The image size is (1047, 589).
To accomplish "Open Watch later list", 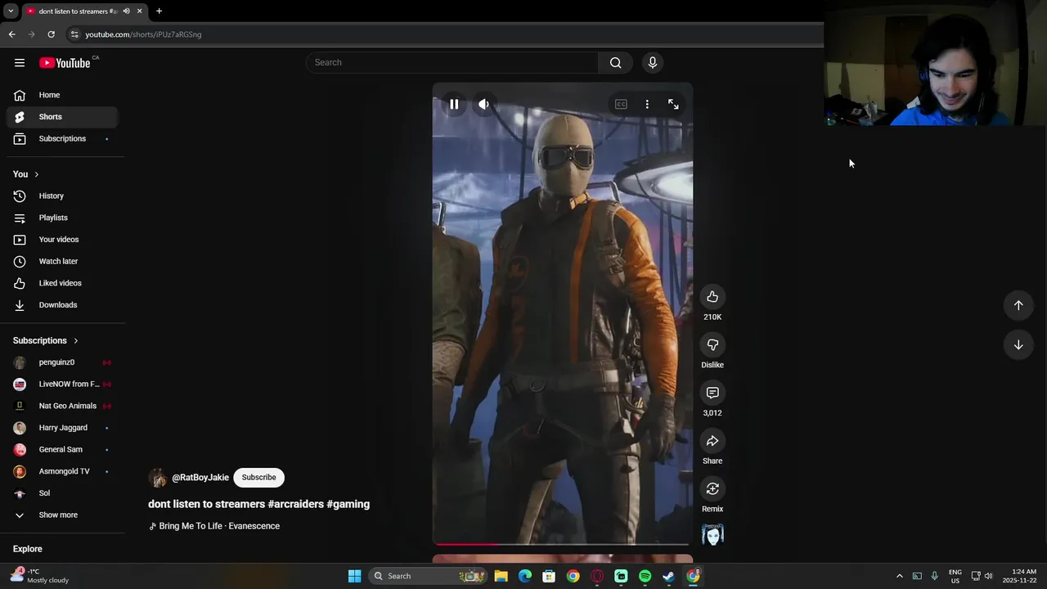I will 62,262.
